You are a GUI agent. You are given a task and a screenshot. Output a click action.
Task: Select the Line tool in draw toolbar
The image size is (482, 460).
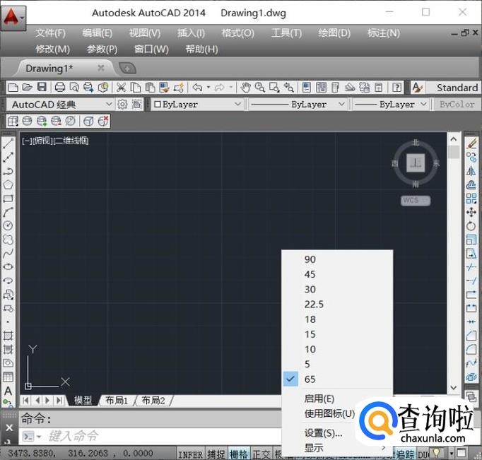point(8,143)
